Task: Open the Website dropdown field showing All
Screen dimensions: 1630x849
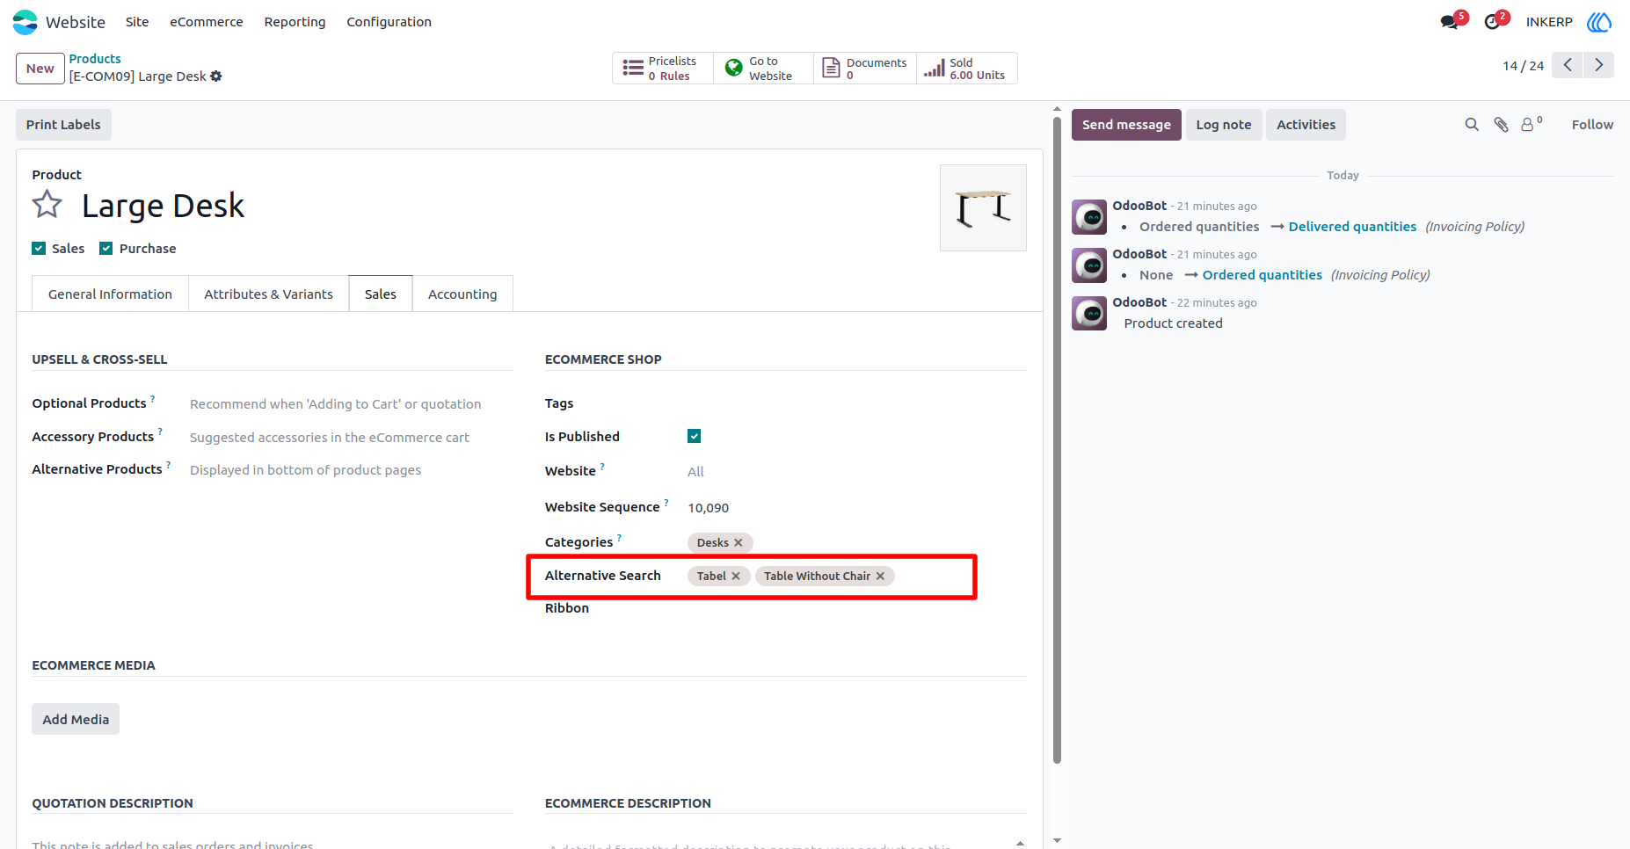Action: coord(856,472)
